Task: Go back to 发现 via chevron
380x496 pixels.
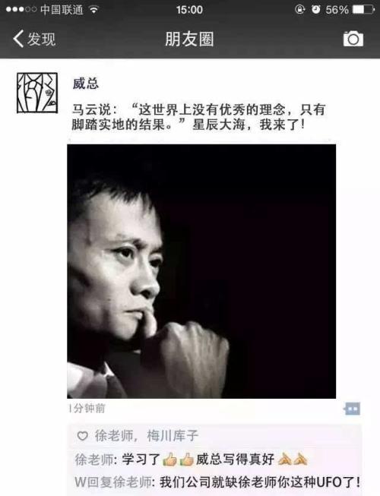Action: tap(18, 39)
